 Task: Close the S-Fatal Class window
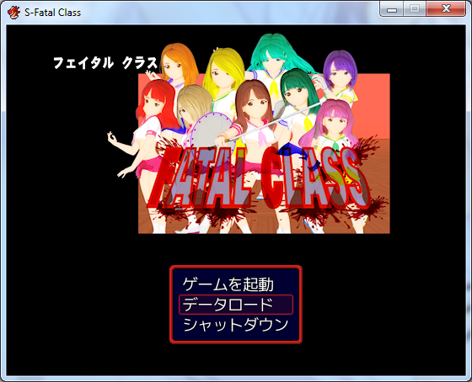point(446,9)
